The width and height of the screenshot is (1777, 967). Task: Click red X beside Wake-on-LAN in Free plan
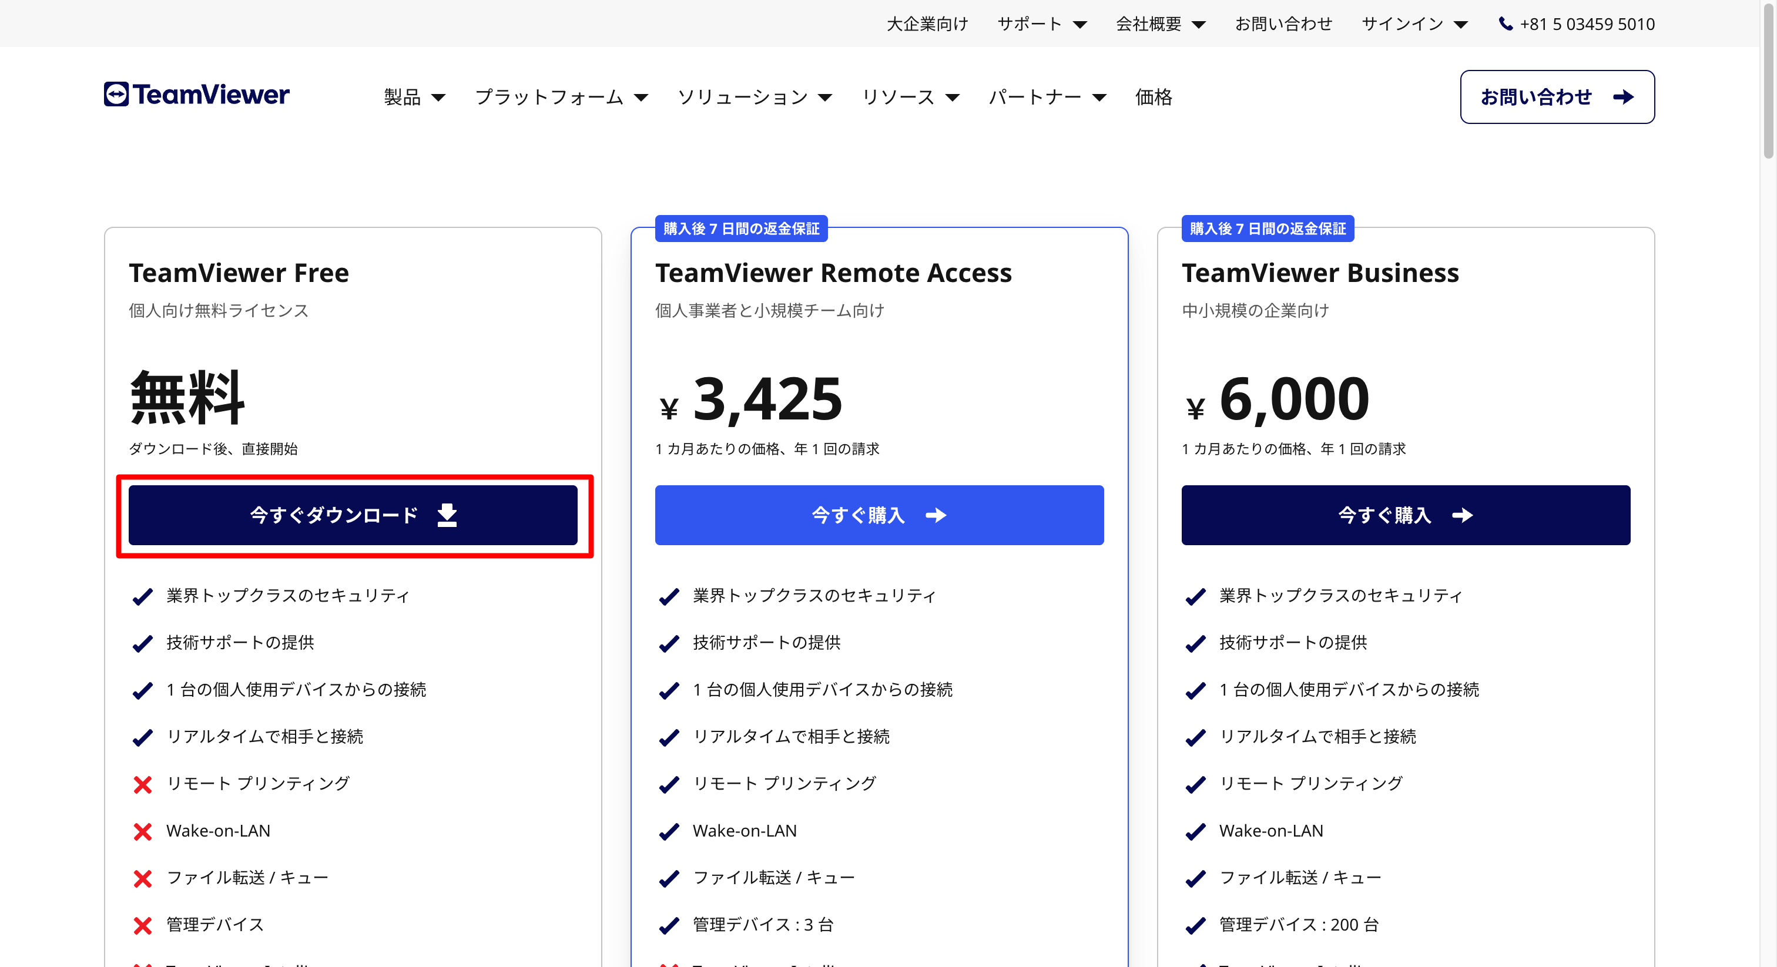[143, 832]
